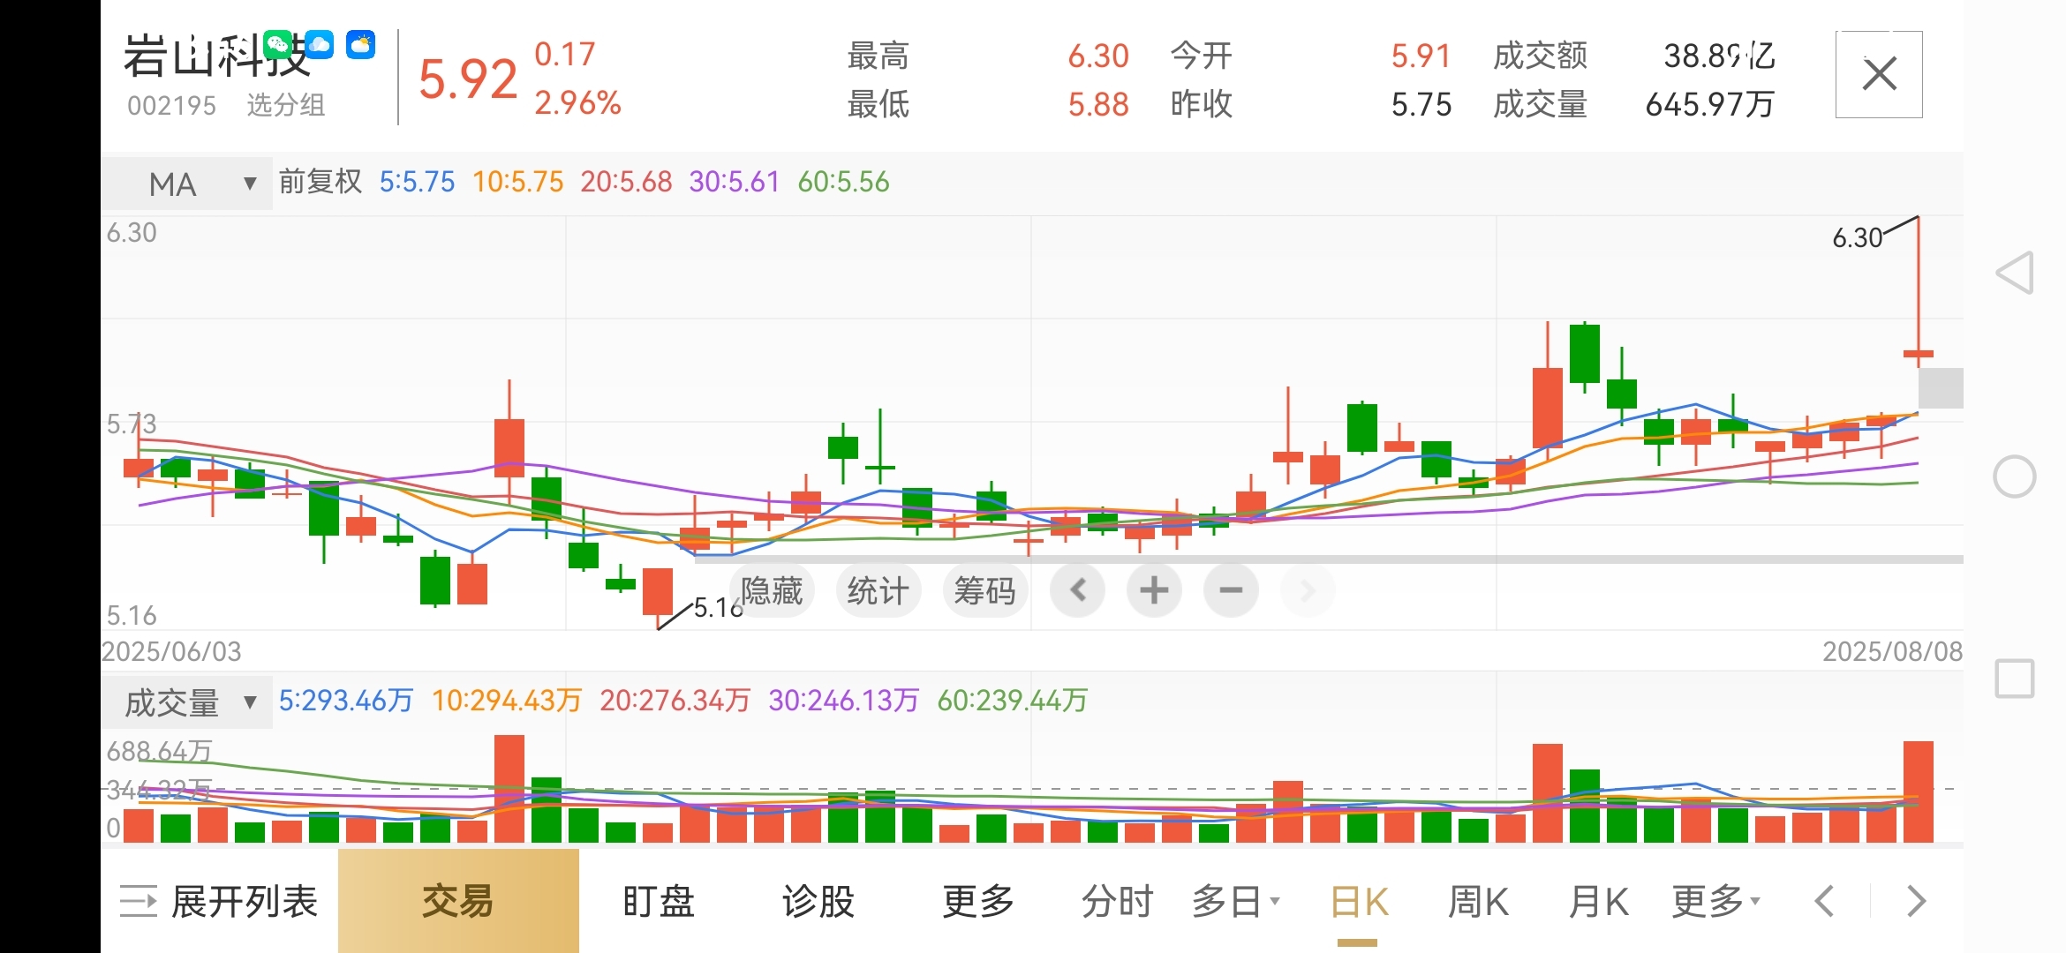Tap stock code 002195
Viewport: 2066px width, 953px height.
tap(171, 105)
